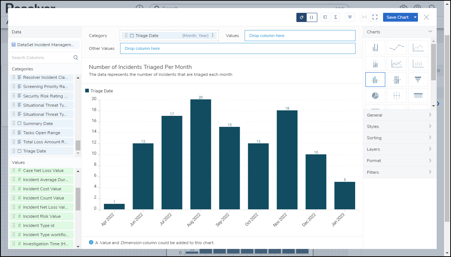Click the sigma totals icon
451x257 pixels.
coord(335,17)
